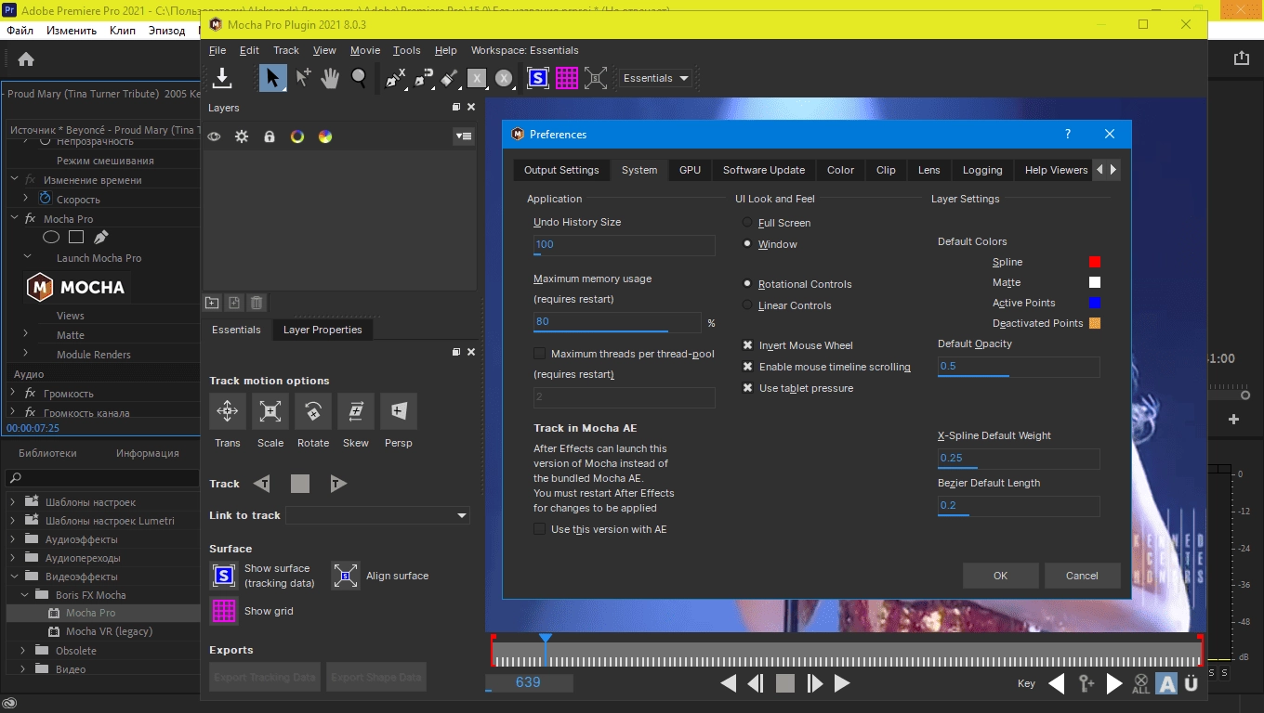Viewport: 1264px width, 713px height.
Task: Select the ellipse X-Spline tool
Action: [504, 78]
